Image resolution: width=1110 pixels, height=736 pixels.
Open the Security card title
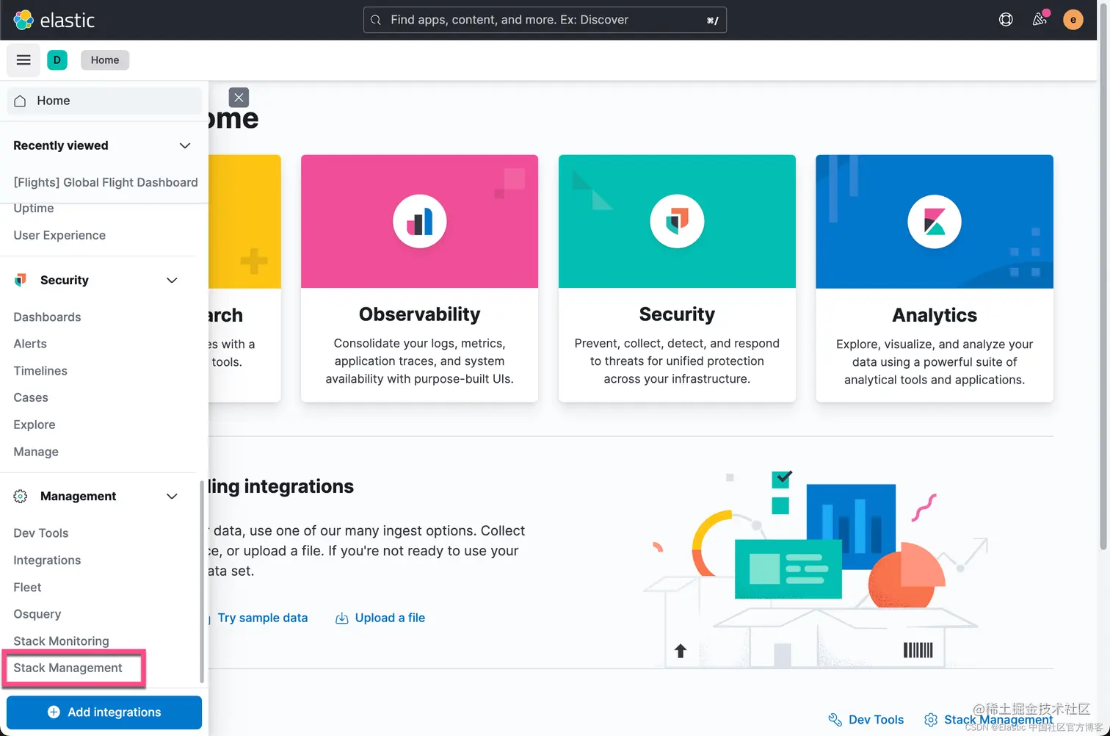tap(677, 314)
